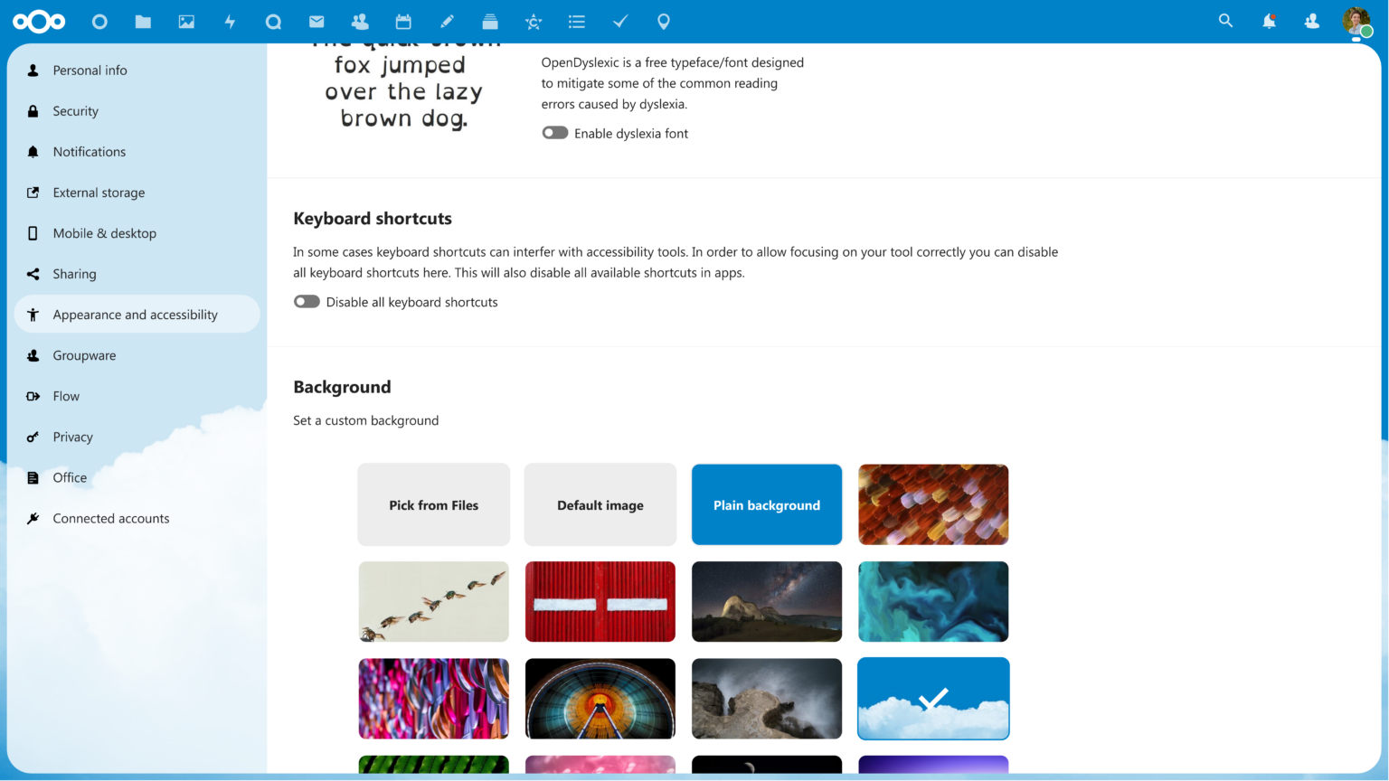Open the Mail app
The image size is (1389, 781).
(x=317, y=21)
